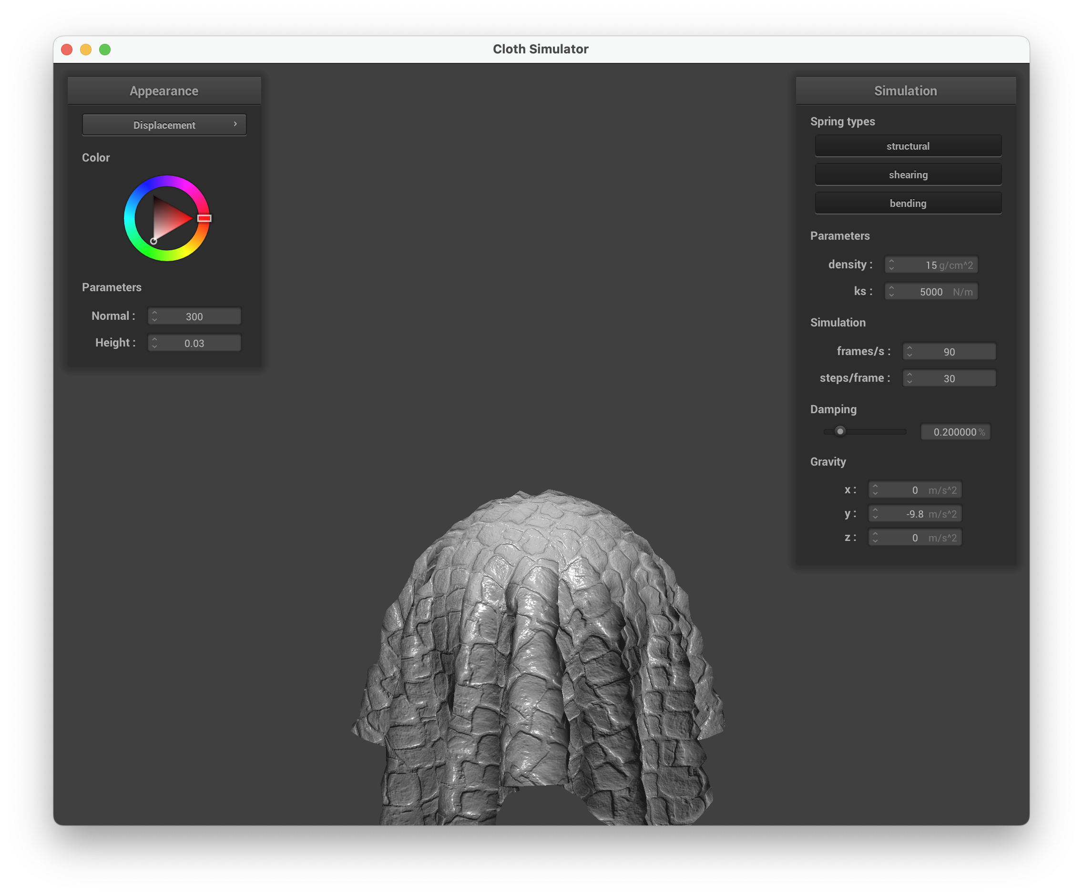The width and height of the screenshot is (1083, 896).
Task: Click the green fullscreen window button
Action: 105,50
